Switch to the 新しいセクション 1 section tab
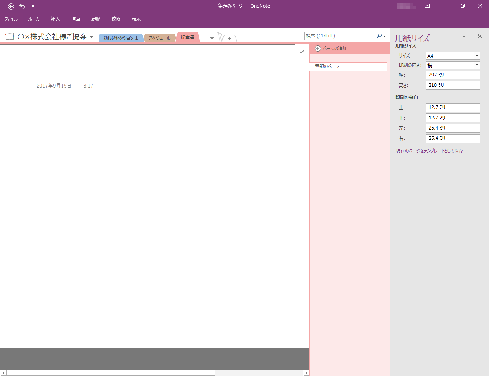Viewport: 489px width, 376px height. pos(121,38)
